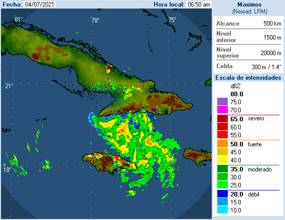285x220 pixels.
Task: Click the 78° longitude label on map
Action: 95,21
